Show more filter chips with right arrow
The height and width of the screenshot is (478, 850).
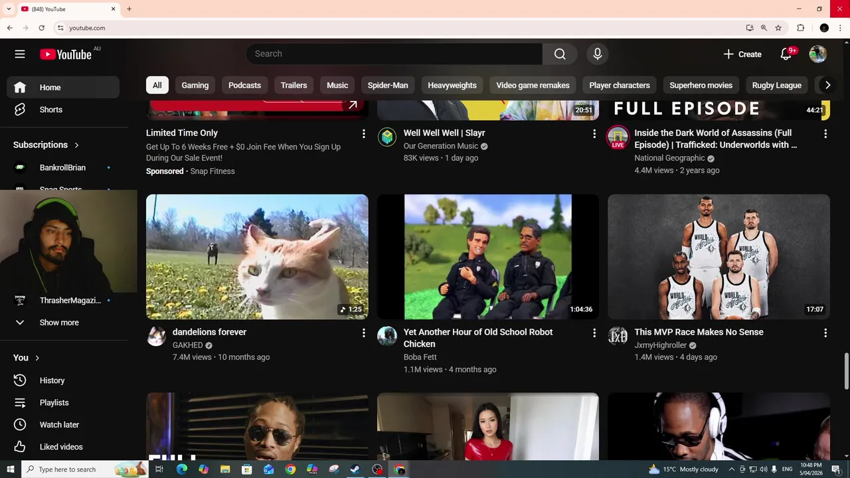(827, 85)
